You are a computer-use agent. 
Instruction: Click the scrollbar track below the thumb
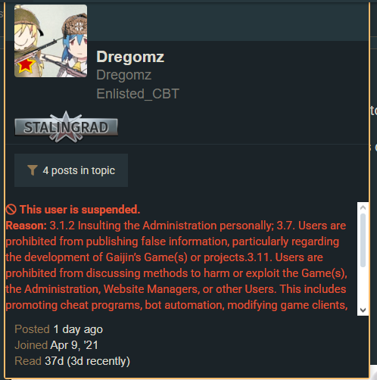tap(363, 286)
